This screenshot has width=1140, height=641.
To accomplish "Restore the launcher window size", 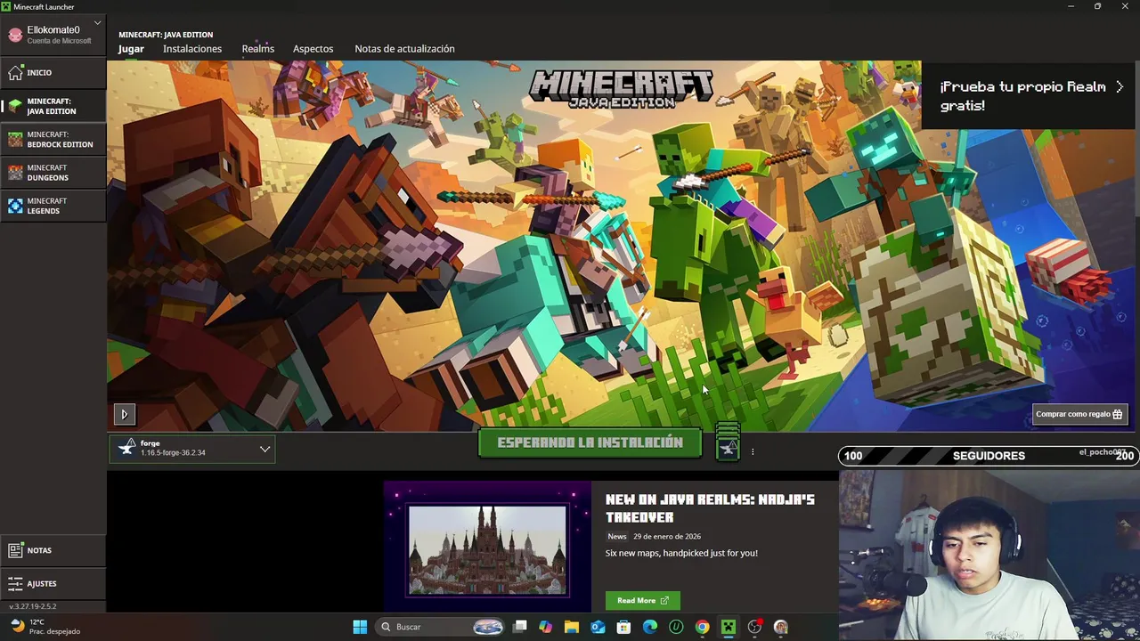I will coord(1097,6).
